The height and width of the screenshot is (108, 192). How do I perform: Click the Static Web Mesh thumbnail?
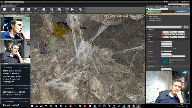[165, 61]
